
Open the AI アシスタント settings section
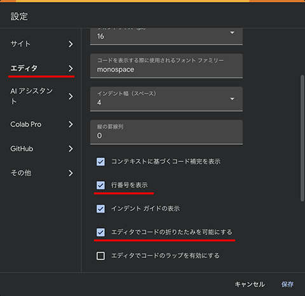(41, 97)
